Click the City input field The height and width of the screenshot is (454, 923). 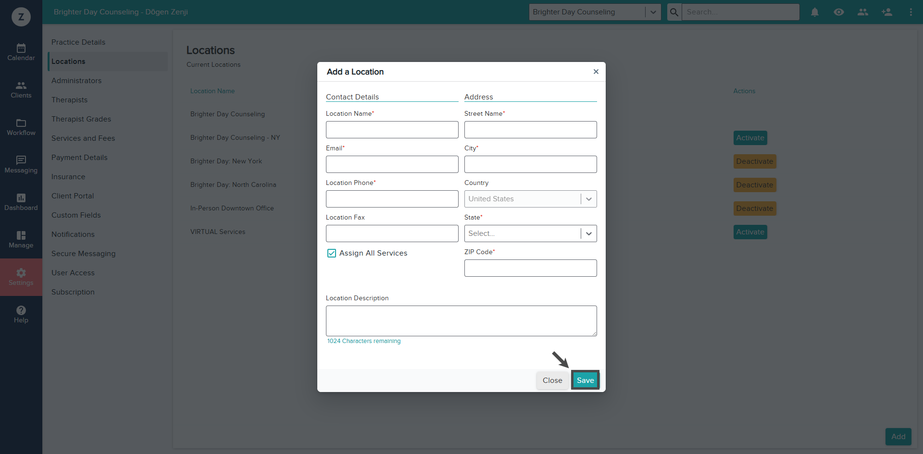(x=531, y=164)
